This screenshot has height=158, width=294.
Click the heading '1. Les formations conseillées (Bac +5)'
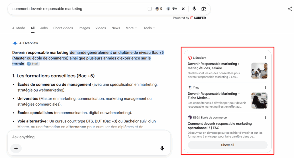(53, 76)
